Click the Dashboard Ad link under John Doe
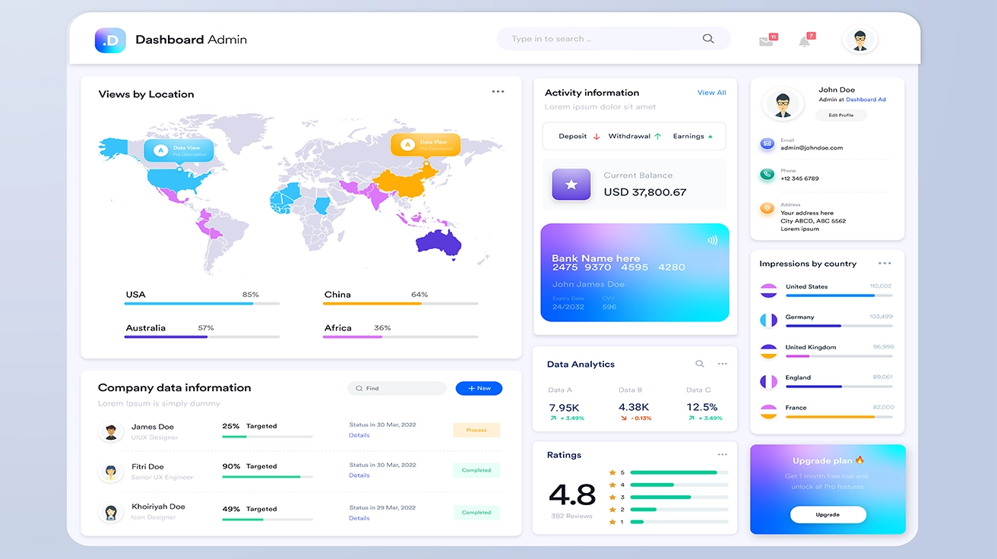The image size is (997, 559). pos(866,99)
